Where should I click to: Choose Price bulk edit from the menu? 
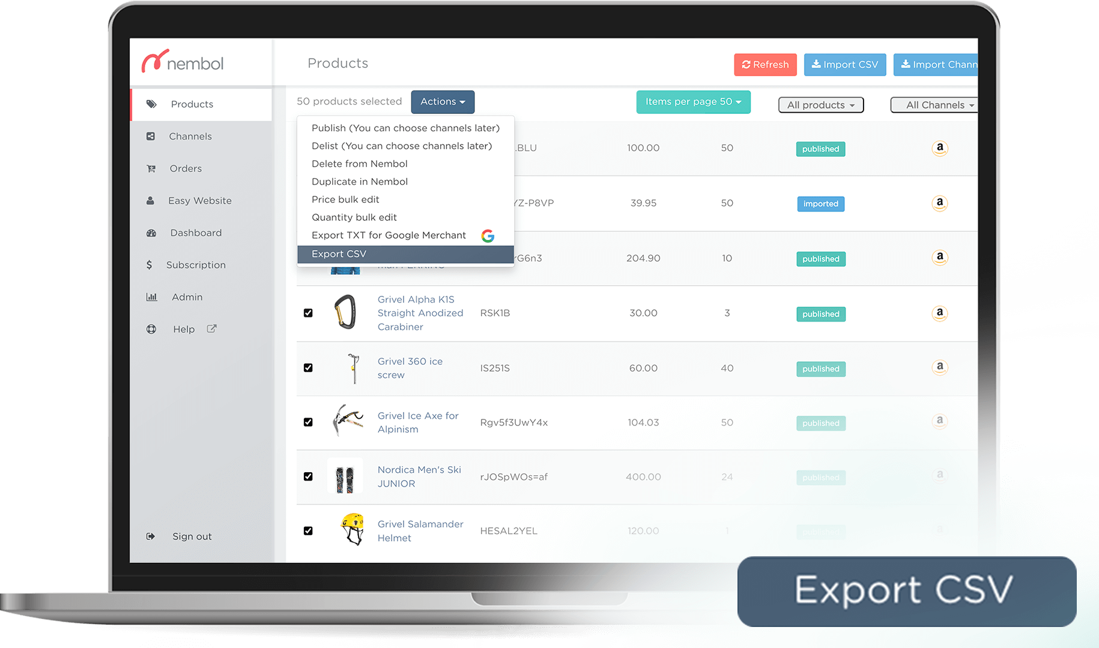click(x=345, y=199)
